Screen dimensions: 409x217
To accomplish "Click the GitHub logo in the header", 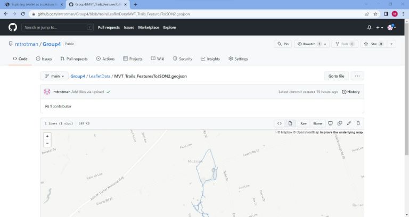I will 13,27.
